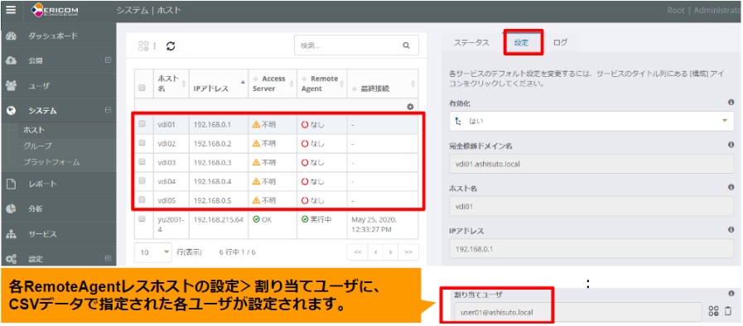Viewport: 743px width, 326px height.
Task: Go to first page button
Action: point(358,252)
